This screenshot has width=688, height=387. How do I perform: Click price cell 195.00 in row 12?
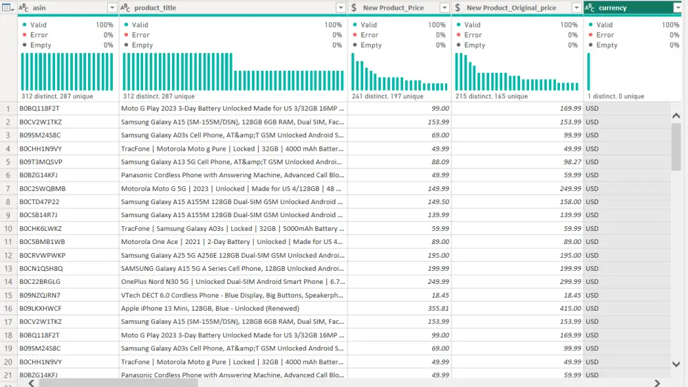click(x=399, y=255)
